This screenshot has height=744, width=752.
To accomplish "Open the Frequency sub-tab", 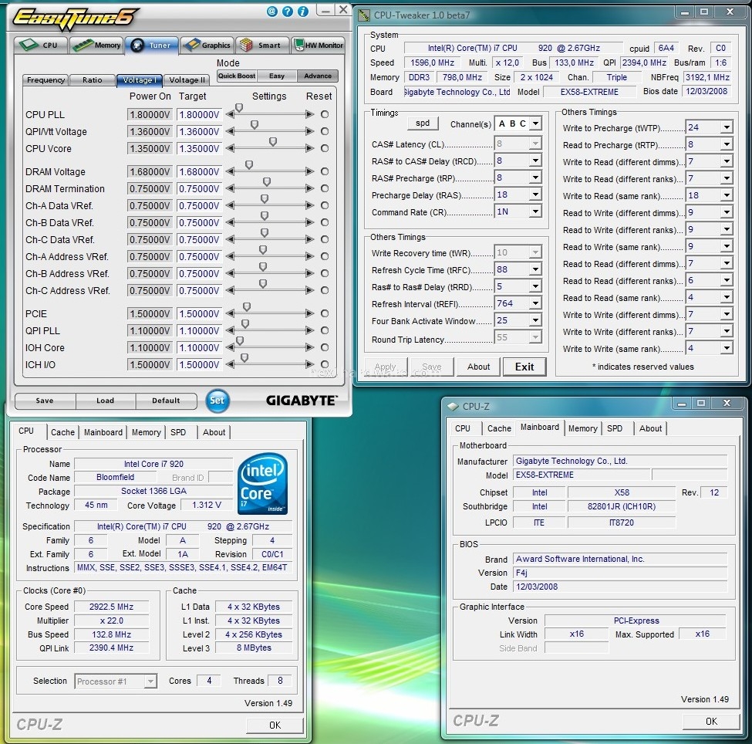I will (x=46, y=80).
